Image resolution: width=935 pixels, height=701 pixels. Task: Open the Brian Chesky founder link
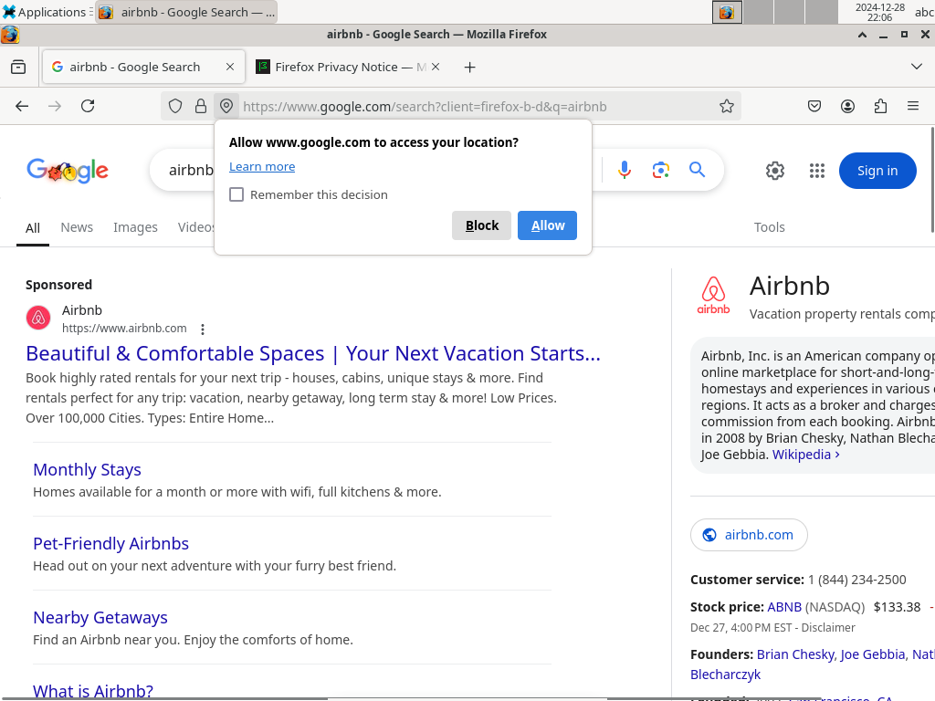[x=795, y=654]
